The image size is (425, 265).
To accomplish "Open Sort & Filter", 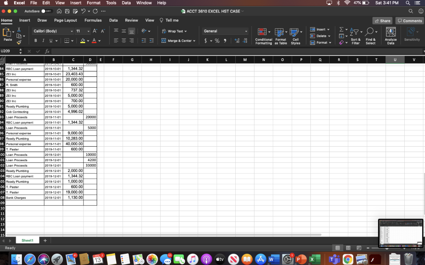I will coord(355,36).
